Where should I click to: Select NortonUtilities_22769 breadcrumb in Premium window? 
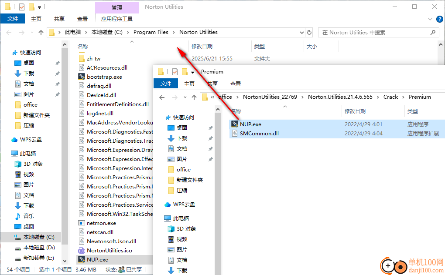click(270, 97)
